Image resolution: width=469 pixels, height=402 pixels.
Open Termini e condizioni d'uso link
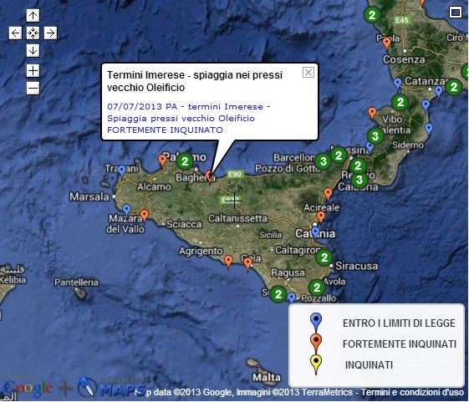(x=412, y=392)
